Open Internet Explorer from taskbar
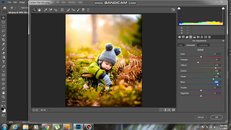Viewport: 231px width, 130px height. tap(15, 127)
